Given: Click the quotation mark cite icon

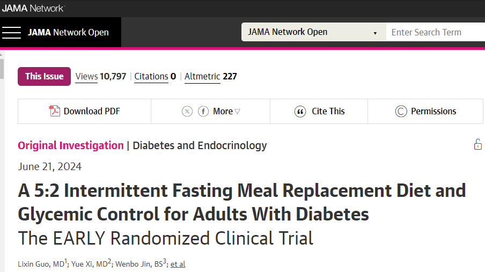Looking at the screenshot, I should tap(300, 112).
